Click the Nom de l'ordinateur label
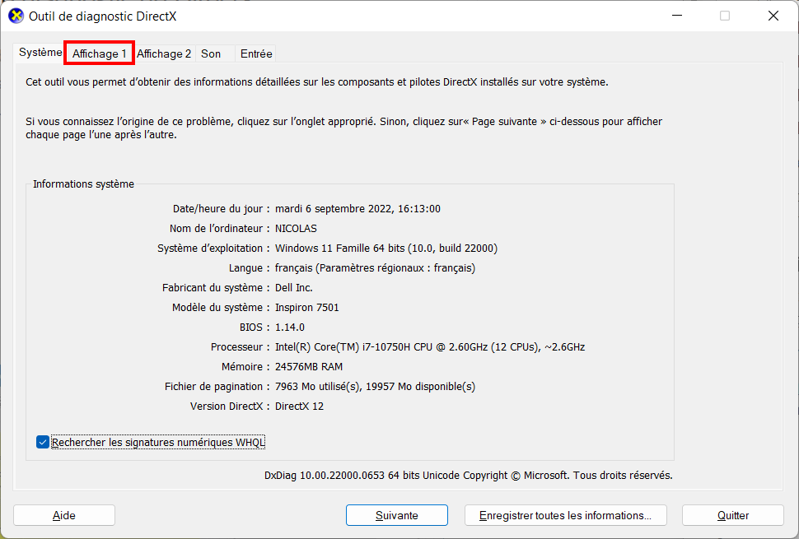Image resolution: width=799 pixels, height=539 pixels. 220,229
